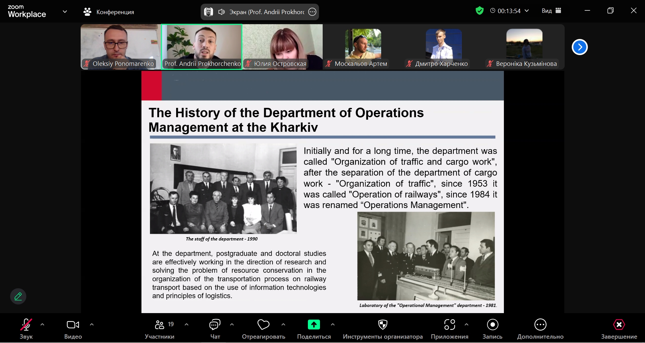The width and height of the screenshot is (645, 343).
Task: Start recording with the Запись button
Action: (492, 329)
